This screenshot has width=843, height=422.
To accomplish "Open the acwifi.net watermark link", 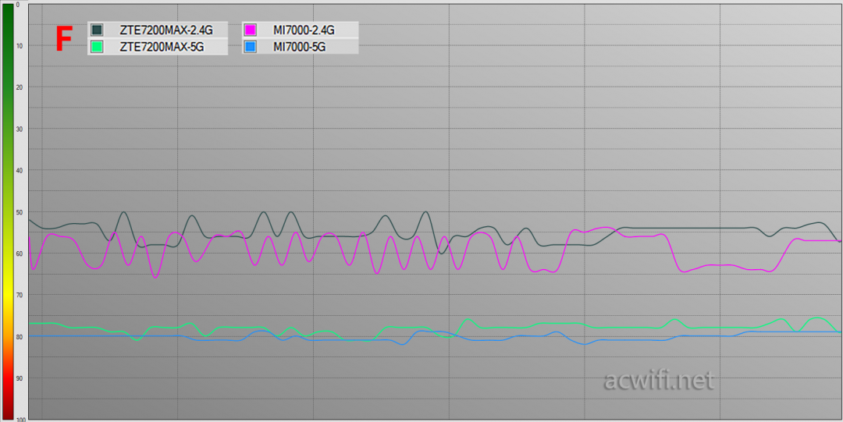I will click(x=659, y=380).
